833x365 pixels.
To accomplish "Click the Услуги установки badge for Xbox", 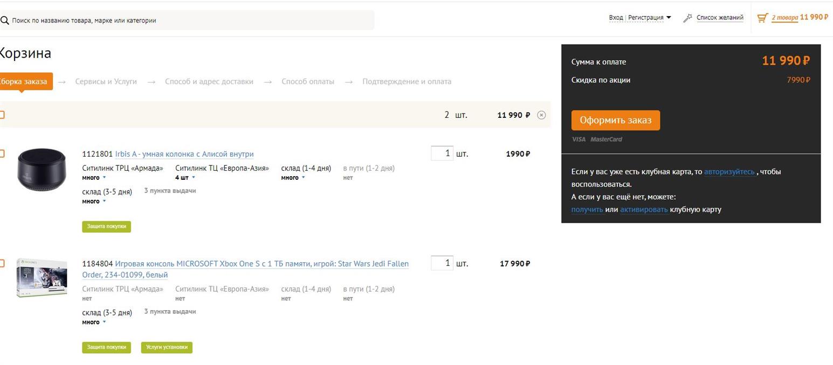I will coord(167,348).
